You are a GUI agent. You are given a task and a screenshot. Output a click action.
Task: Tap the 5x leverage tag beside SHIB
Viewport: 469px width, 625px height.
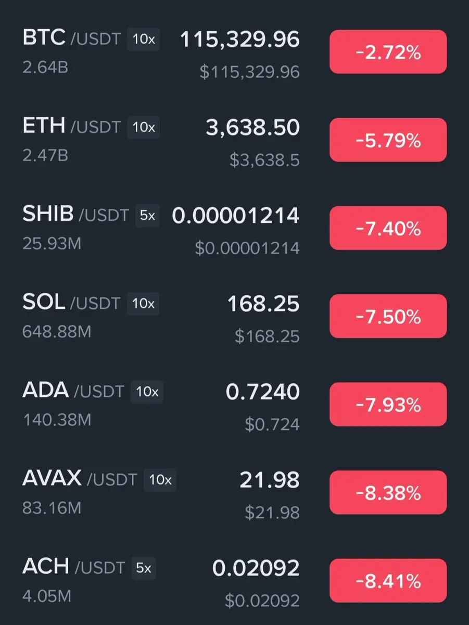(x=148, y=216)
